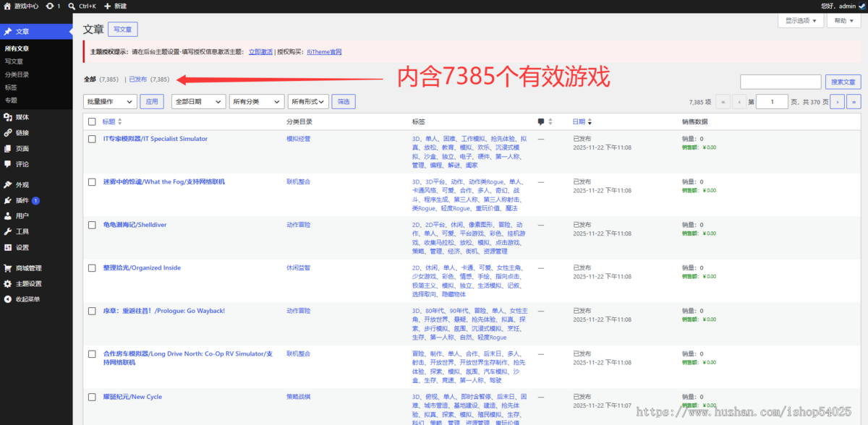
Task: Sort by the comment bubble column icon
Action: (x=541, y=121)
